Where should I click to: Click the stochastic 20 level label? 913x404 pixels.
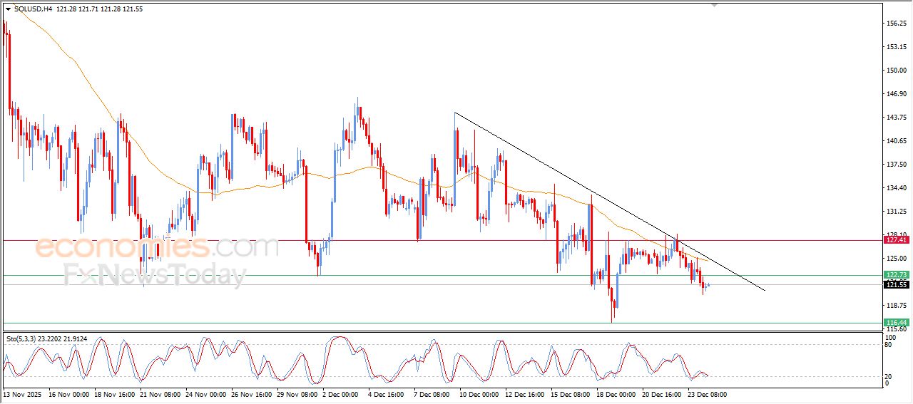click(x=887, y=376)
